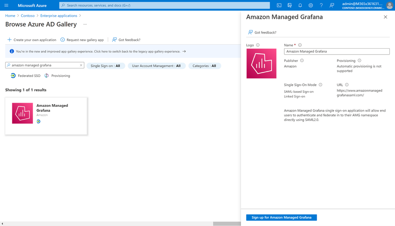Click the Microsoft Azure logo text
This screenshot has width=395, height=226.
32,5
